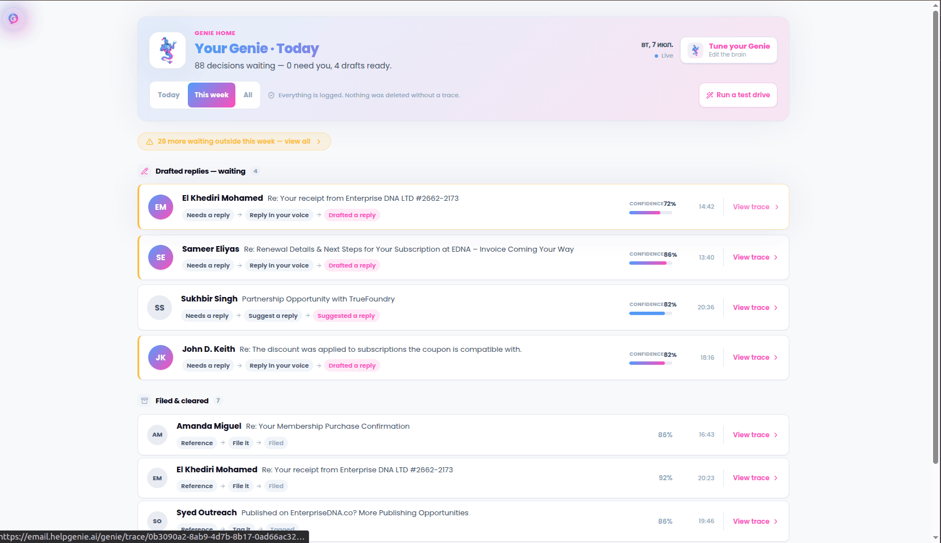Screen dimensions: 941x543
Task: View trace for John D. Keith email
Action: point(756,357)
